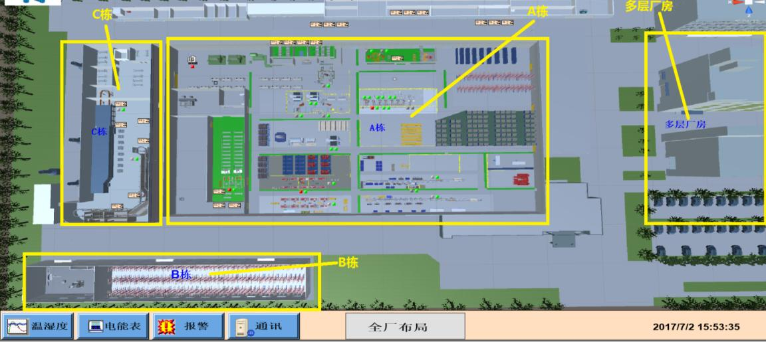The width and height of the screenshot is (766, 342).
Task: Click the 报警 alarm button
Action: click(x=186, y=327)
